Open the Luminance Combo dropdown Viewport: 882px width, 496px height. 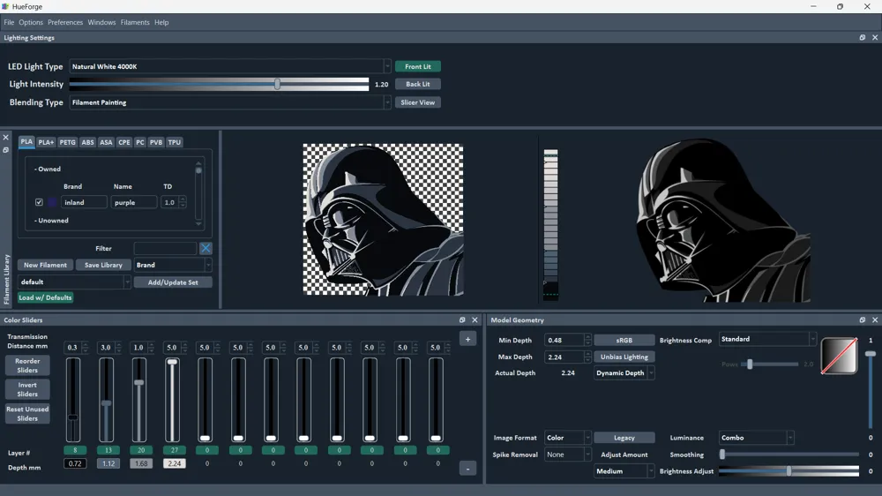757,438
